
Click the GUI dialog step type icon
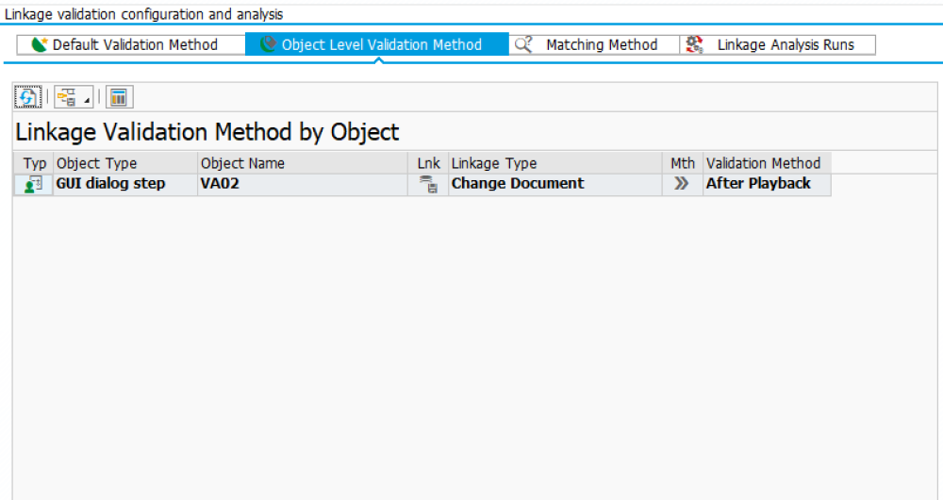tap(34, 184)
